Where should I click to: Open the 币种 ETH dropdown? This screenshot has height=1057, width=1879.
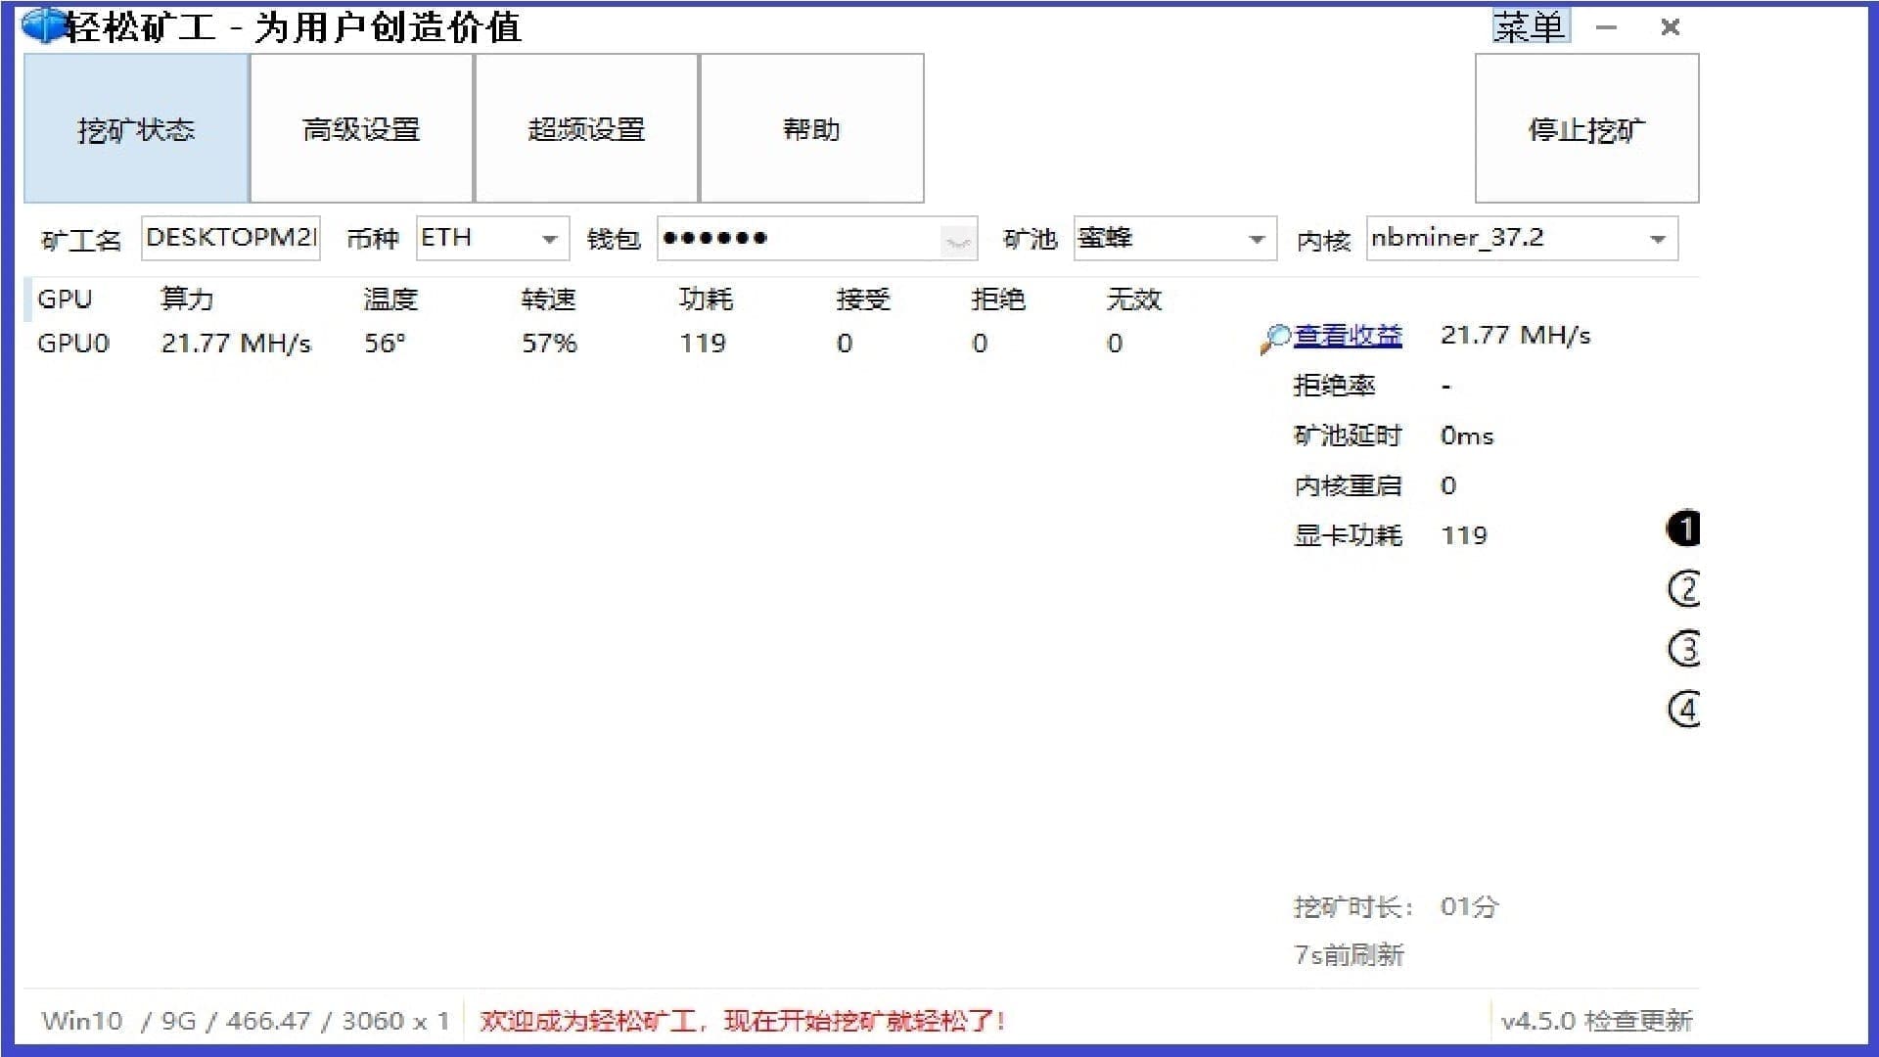549,239
